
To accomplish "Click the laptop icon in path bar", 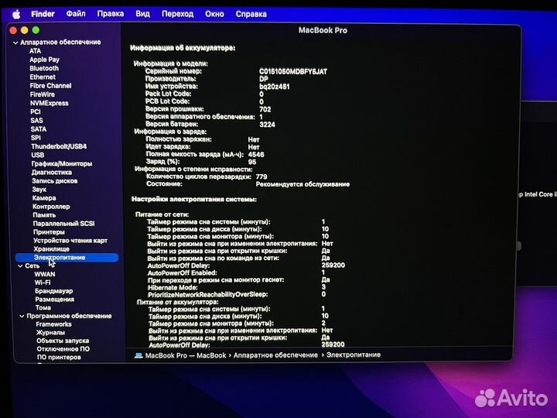I will (138, 355).
